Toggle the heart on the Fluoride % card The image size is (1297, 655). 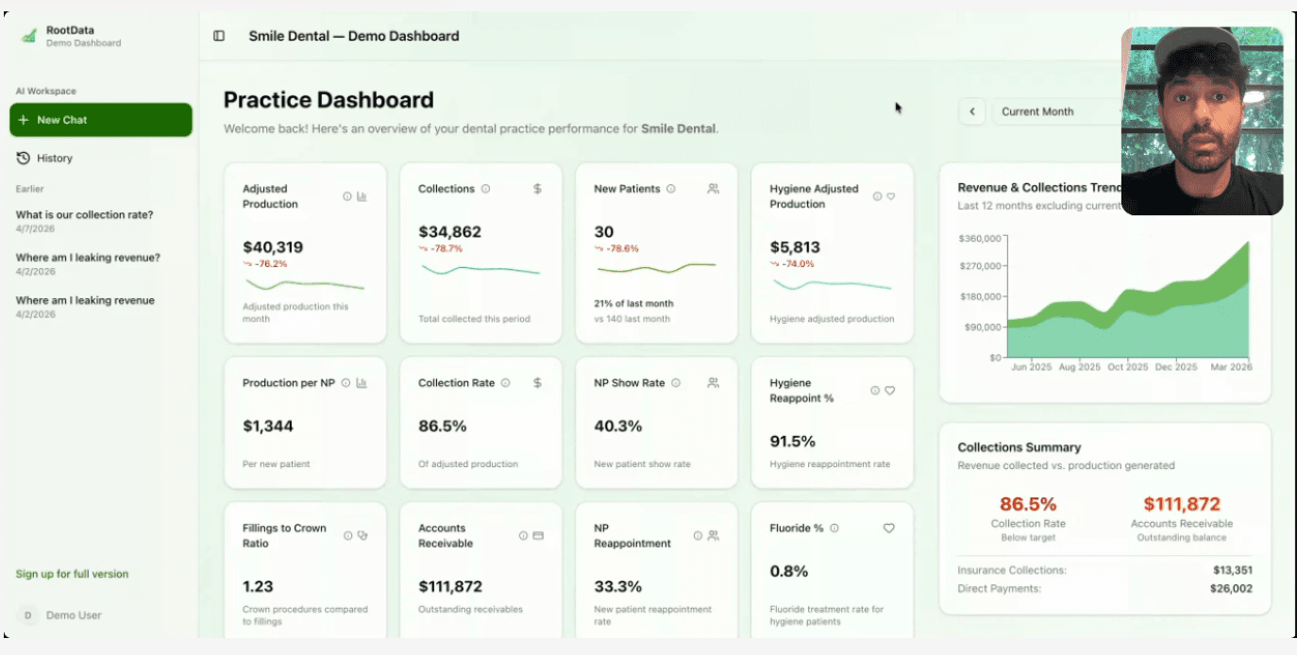[x=888, y=529]
